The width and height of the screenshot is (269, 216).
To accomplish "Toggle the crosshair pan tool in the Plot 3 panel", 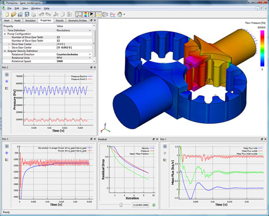I will tap(7, 153).
